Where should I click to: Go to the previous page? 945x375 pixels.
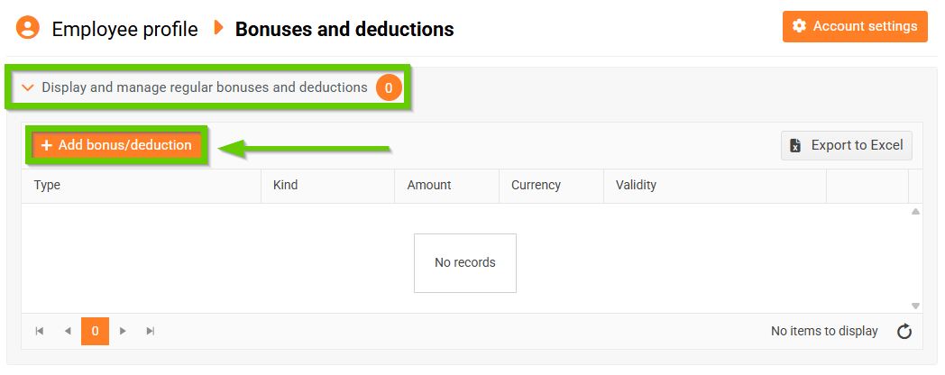(x=68, y=331)
